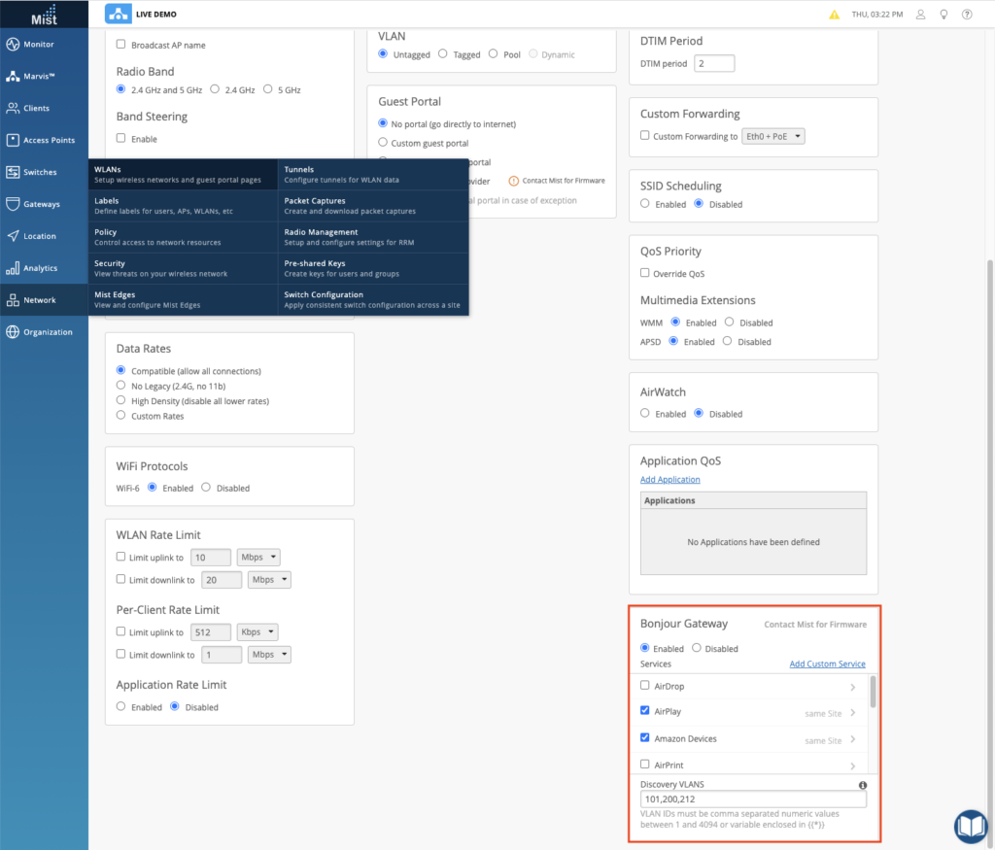
Task: Click the Add Custom Service link
Action: pos(827,663)
